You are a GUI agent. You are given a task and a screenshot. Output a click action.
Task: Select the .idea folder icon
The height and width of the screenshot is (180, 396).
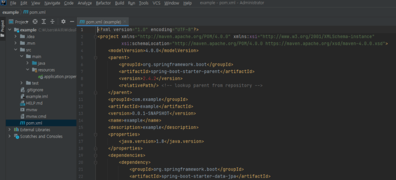click(22, 37)
